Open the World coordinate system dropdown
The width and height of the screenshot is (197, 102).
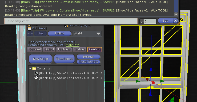click(x=87, y=34)
